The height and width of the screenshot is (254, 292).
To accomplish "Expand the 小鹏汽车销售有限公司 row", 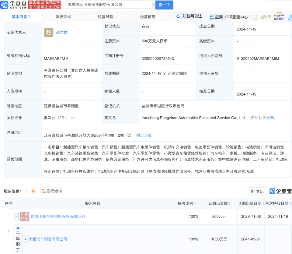I will coord(26,239).
